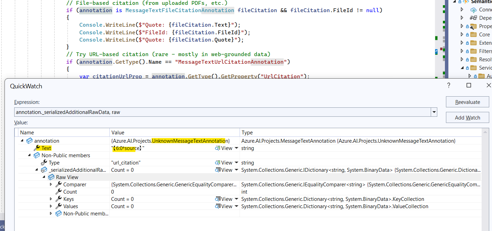Screen dimensions: 492x231
Task: Expand the Comparer property row
Action: pyautogui.click(x=51, y=184)
